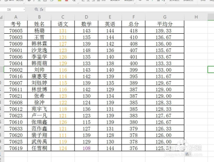The height and width of the screenshot is (162, 214).
Task: Click the 英语 header cell
Action: [x=110, y=24]
